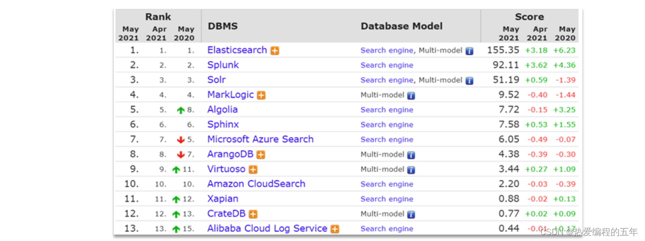This screenshot has width=645, height=241.
Task: Open the Microsoft Azure Search link
Action: (x=260, y=139)
